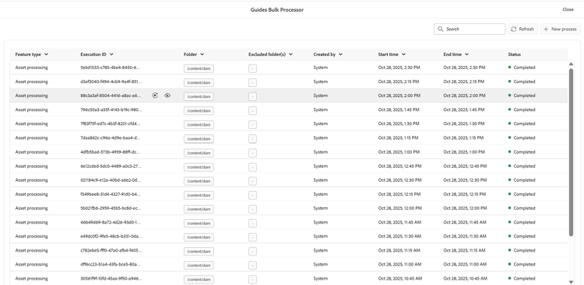Select execution ID 7f83f75f-ed7c-4b3f-8201-cfd4...
The width and height of the screenshot is (584, 285).
click(x=111, y=123)
